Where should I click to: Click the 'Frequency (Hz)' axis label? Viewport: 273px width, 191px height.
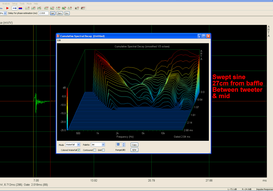(125, 137)
